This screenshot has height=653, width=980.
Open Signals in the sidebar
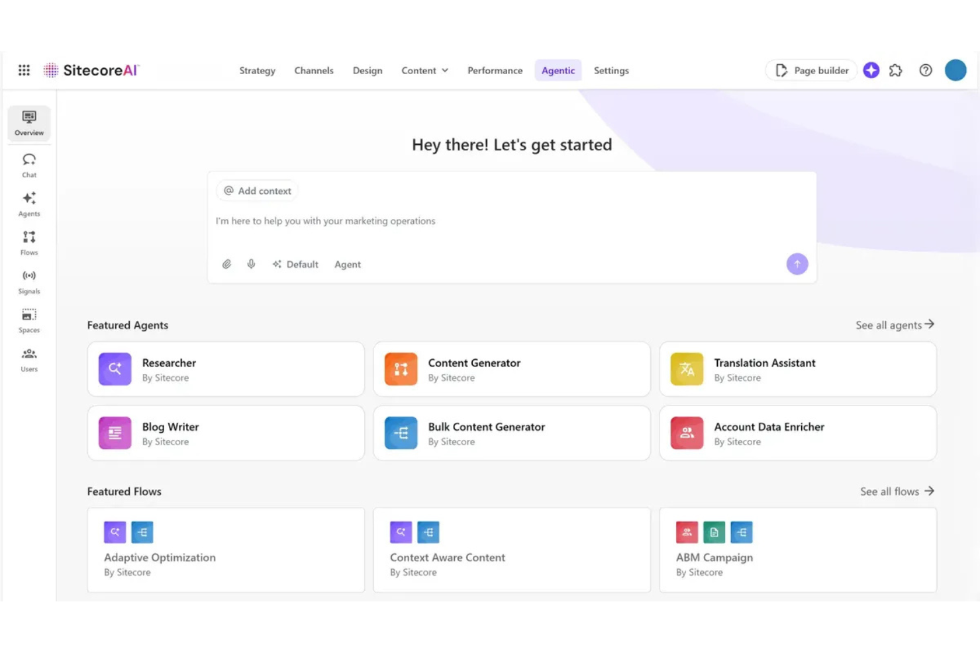[29, 282]
